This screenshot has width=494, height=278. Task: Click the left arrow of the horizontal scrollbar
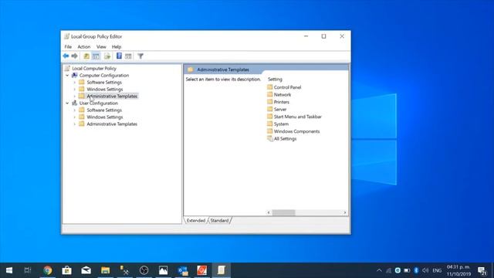pyautogui.click(x=269, y=212)
